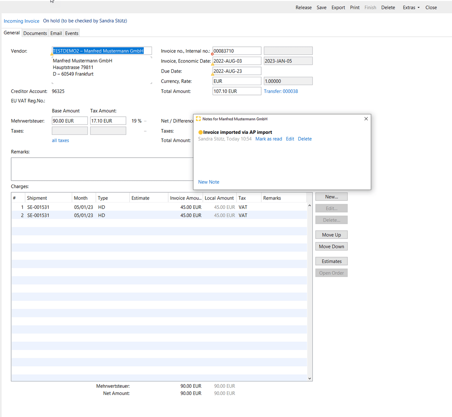The image size is (452, 417).
Task: Click the Rate field 1.00000
Action: [x=288, y=81]
